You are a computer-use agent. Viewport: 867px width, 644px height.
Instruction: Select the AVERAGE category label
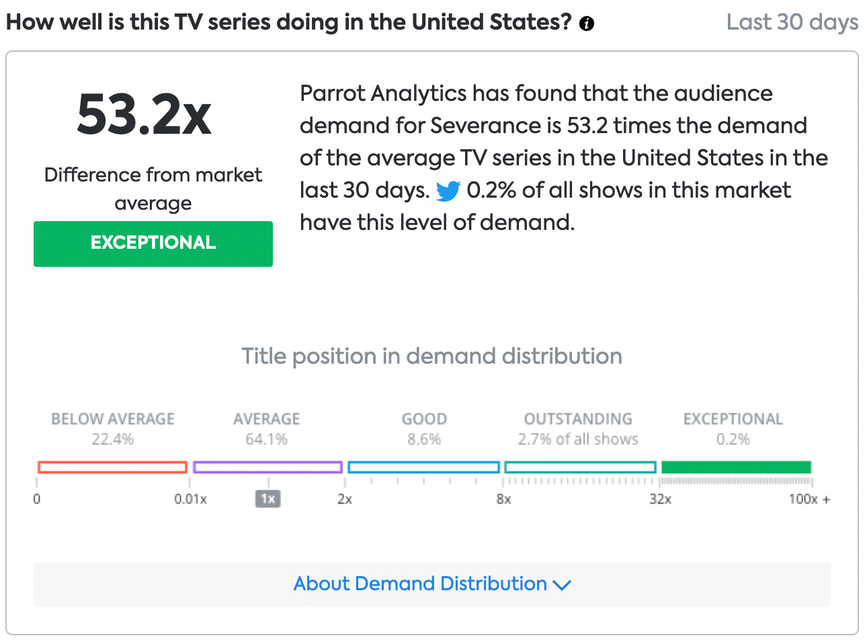pos(267,419)
